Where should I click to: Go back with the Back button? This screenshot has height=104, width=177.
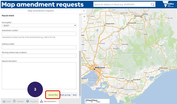[75, 95]
